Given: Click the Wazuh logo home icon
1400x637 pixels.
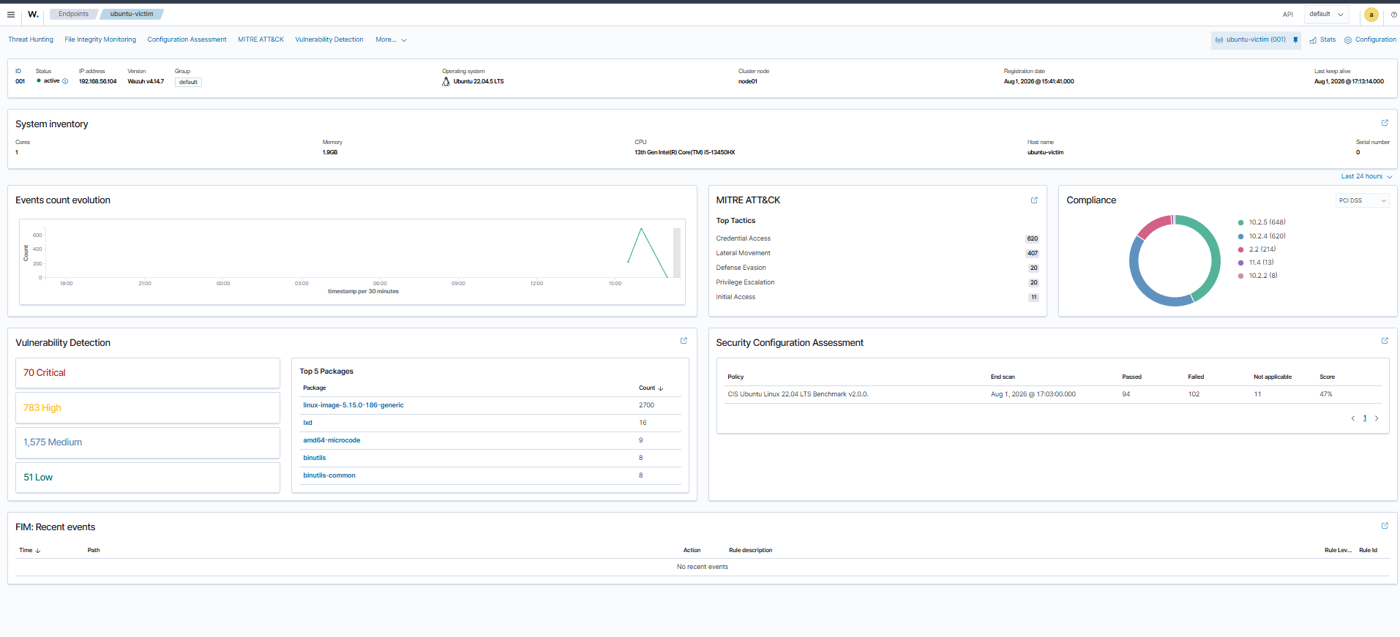Looking at the screenshot, I should tap(33, 14).
